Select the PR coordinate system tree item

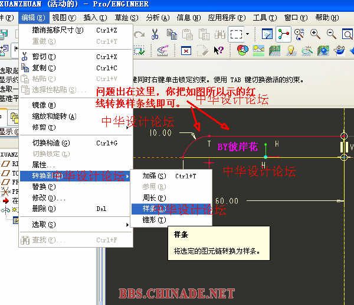pos(10,192)
